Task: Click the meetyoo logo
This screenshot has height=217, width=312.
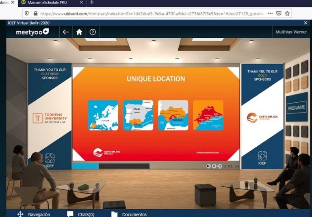Action: click(32, 32)
